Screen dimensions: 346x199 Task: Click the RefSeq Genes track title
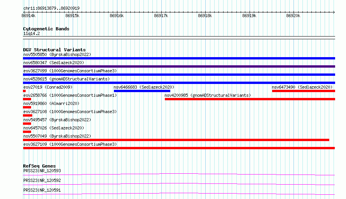[x=39, y=166]
